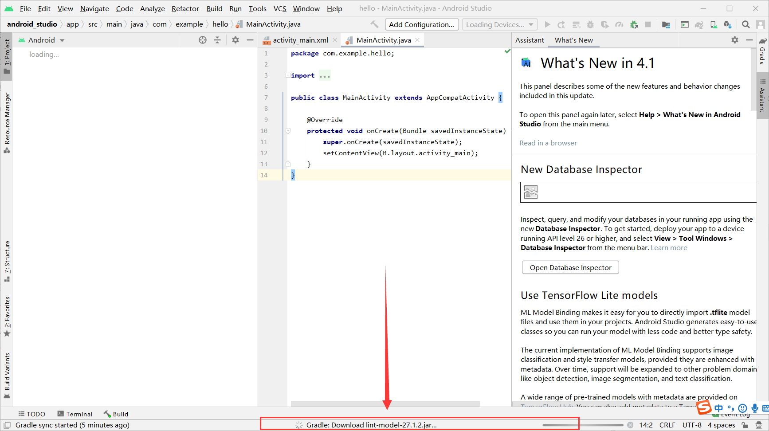
Task: Toggle the read-only lock icon in status bar
Action: (x=745, y=425)
